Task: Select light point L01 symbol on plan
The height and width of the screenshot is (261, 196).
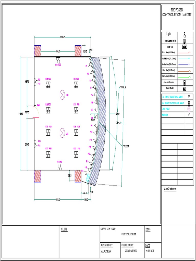Action: 62,95
